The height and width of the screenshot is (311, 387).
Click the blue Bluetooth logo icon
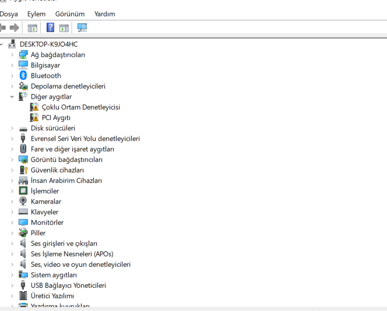click(23, 76)
